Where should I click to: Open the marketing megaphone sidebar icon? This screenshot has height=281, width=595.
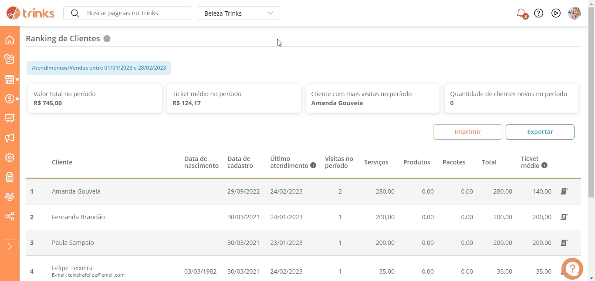pos(10,138)
